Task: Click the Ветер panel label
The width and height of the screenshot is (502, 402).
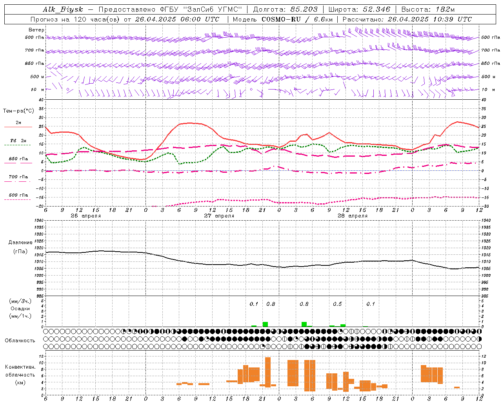Action: click(x=36, y=30)
